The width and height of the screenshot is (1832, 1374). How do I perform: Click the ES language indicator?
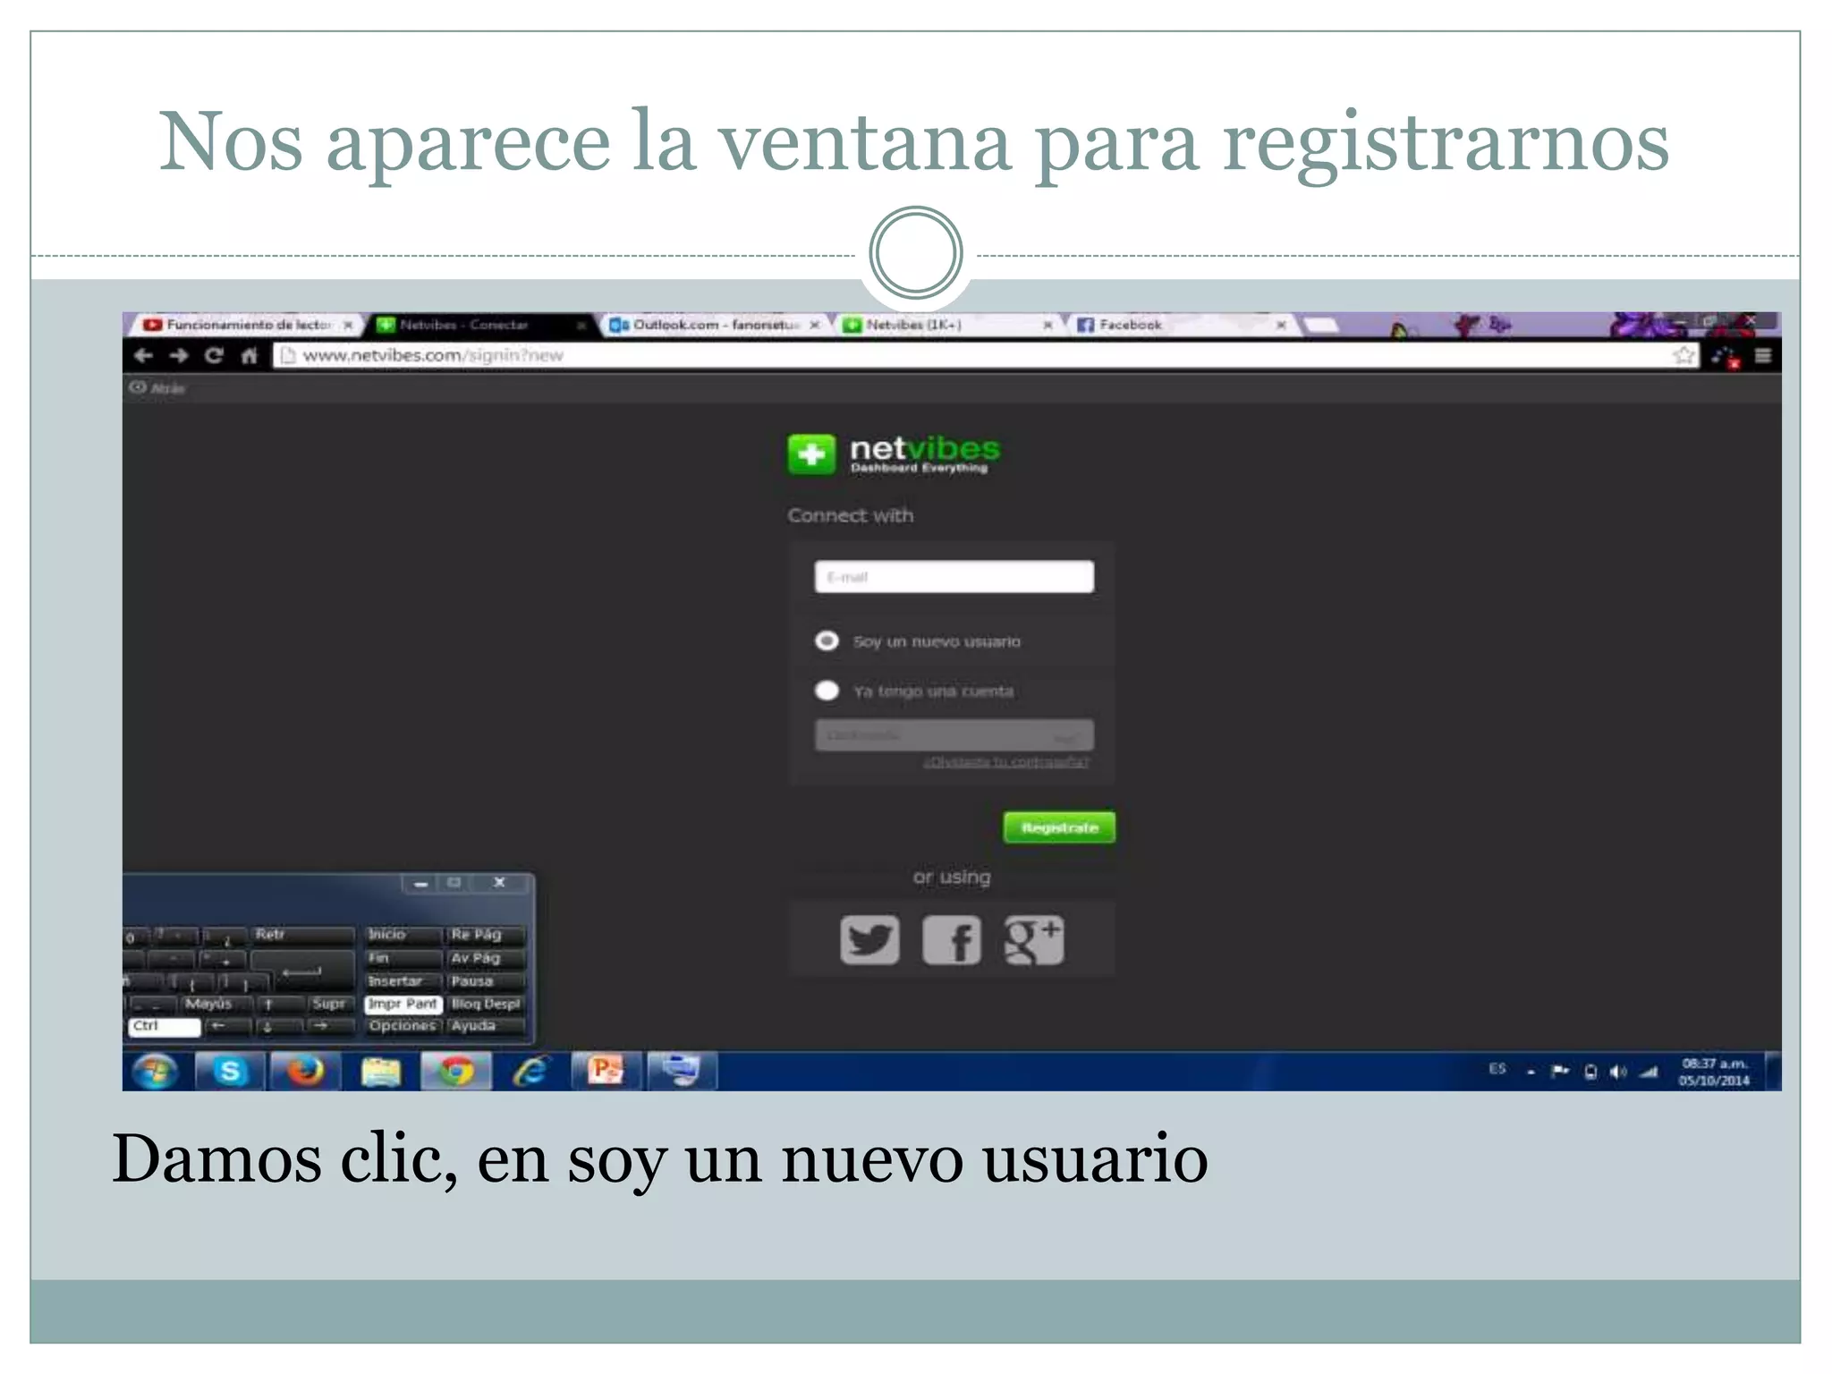pyautogui.click(x=1497, y=1069)
